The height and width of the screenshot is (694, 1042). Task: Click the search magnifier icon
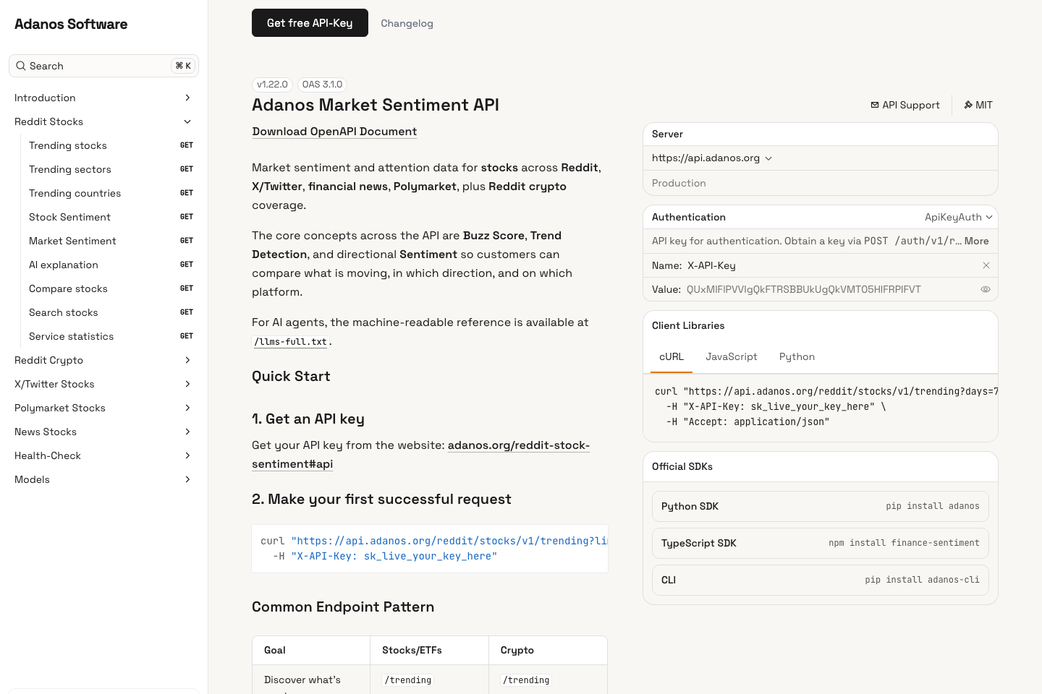click(21, 66)
